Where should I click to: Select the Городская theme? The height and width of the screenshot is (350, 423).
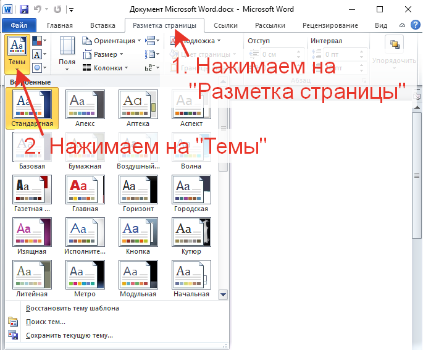pos(191,193)
